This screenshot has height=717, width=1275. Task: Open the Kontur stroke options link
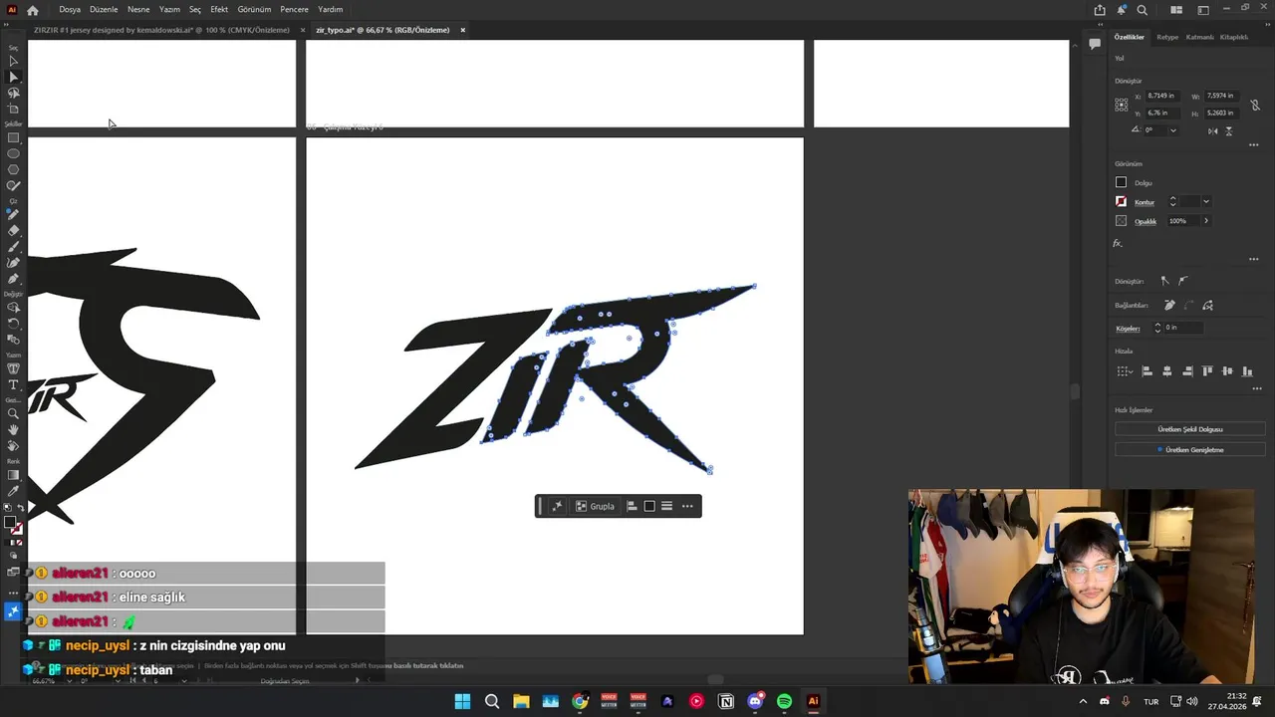(1145, 202)
